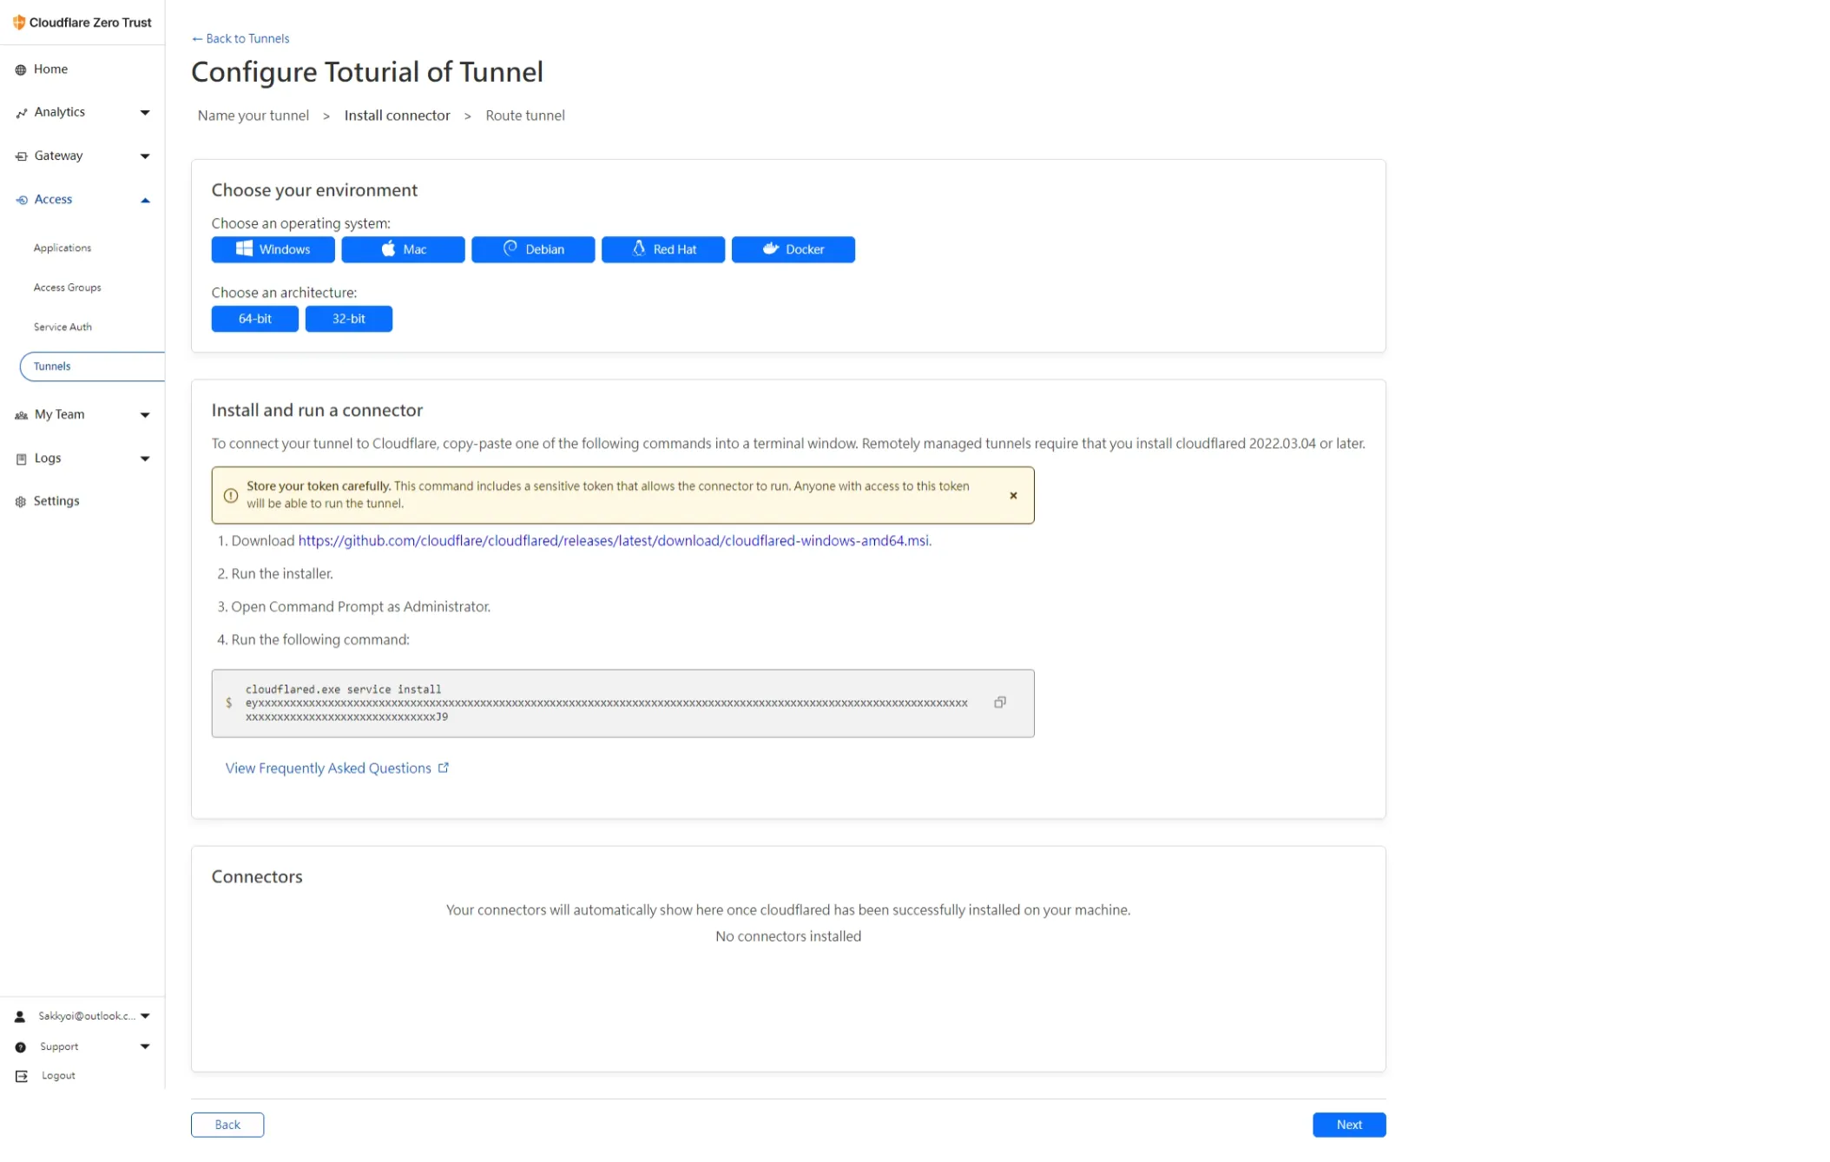Open Settings in sidebar

(x=56, y=501)
